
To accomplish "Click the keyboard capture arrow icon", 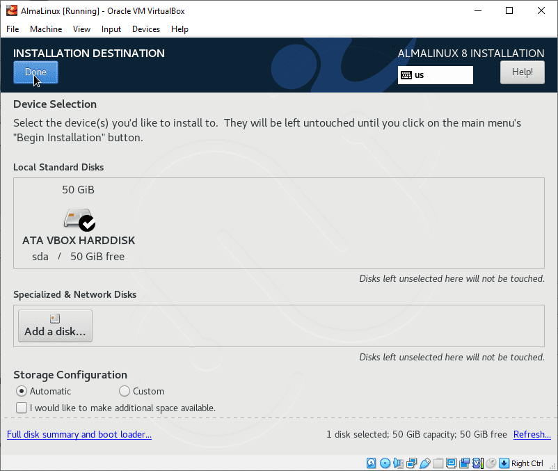I will pos(504,463).
